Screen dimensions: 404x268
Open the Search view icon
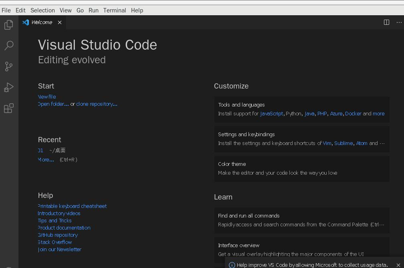click(9, 46)
